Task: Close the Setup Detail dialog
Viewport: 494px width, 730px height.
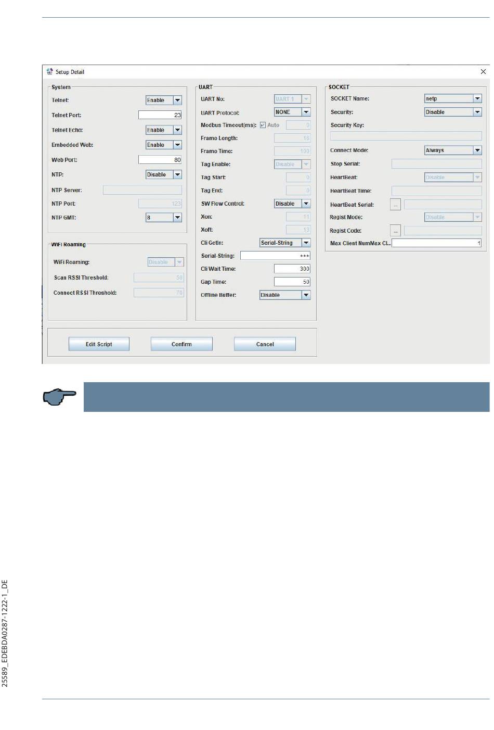Action: (483, 72)
